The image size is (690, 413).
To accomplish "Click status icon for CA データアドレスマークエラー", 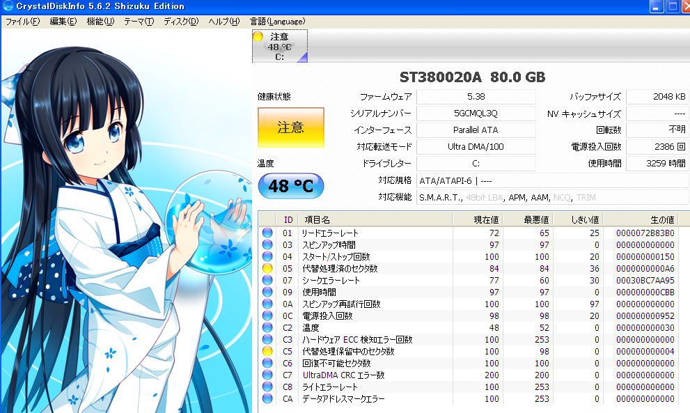I will click(267, 399).
